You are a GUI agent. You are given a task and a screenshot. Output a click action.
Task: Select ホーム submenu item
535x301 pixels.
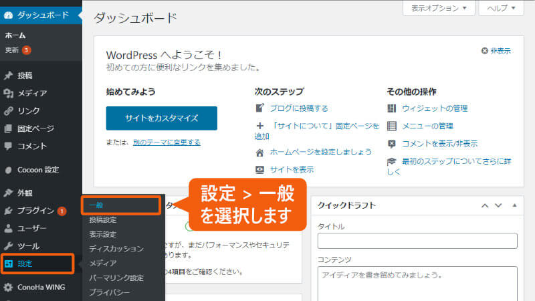coord(15,35)
